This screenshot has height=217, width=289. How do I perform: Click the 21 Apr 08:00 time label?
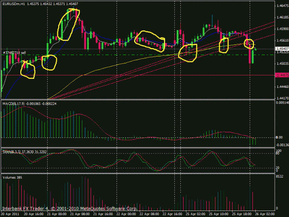tap(80, 214)
